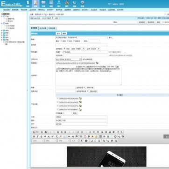Check the bold (粗体) title attribute
The image size is (169, 169).
(61, 41)
